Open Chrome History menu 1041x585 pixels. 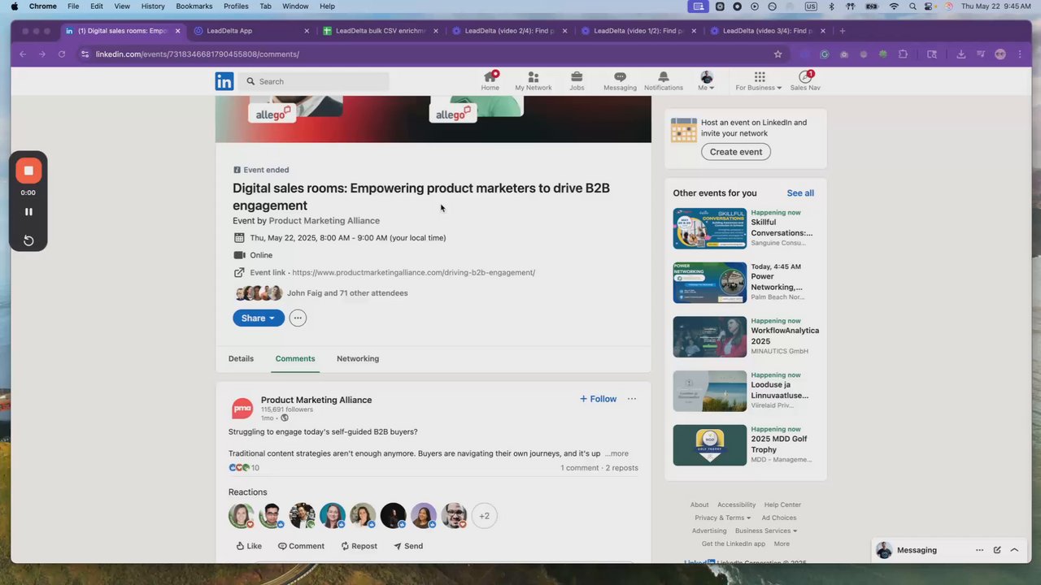click(153, 6)
